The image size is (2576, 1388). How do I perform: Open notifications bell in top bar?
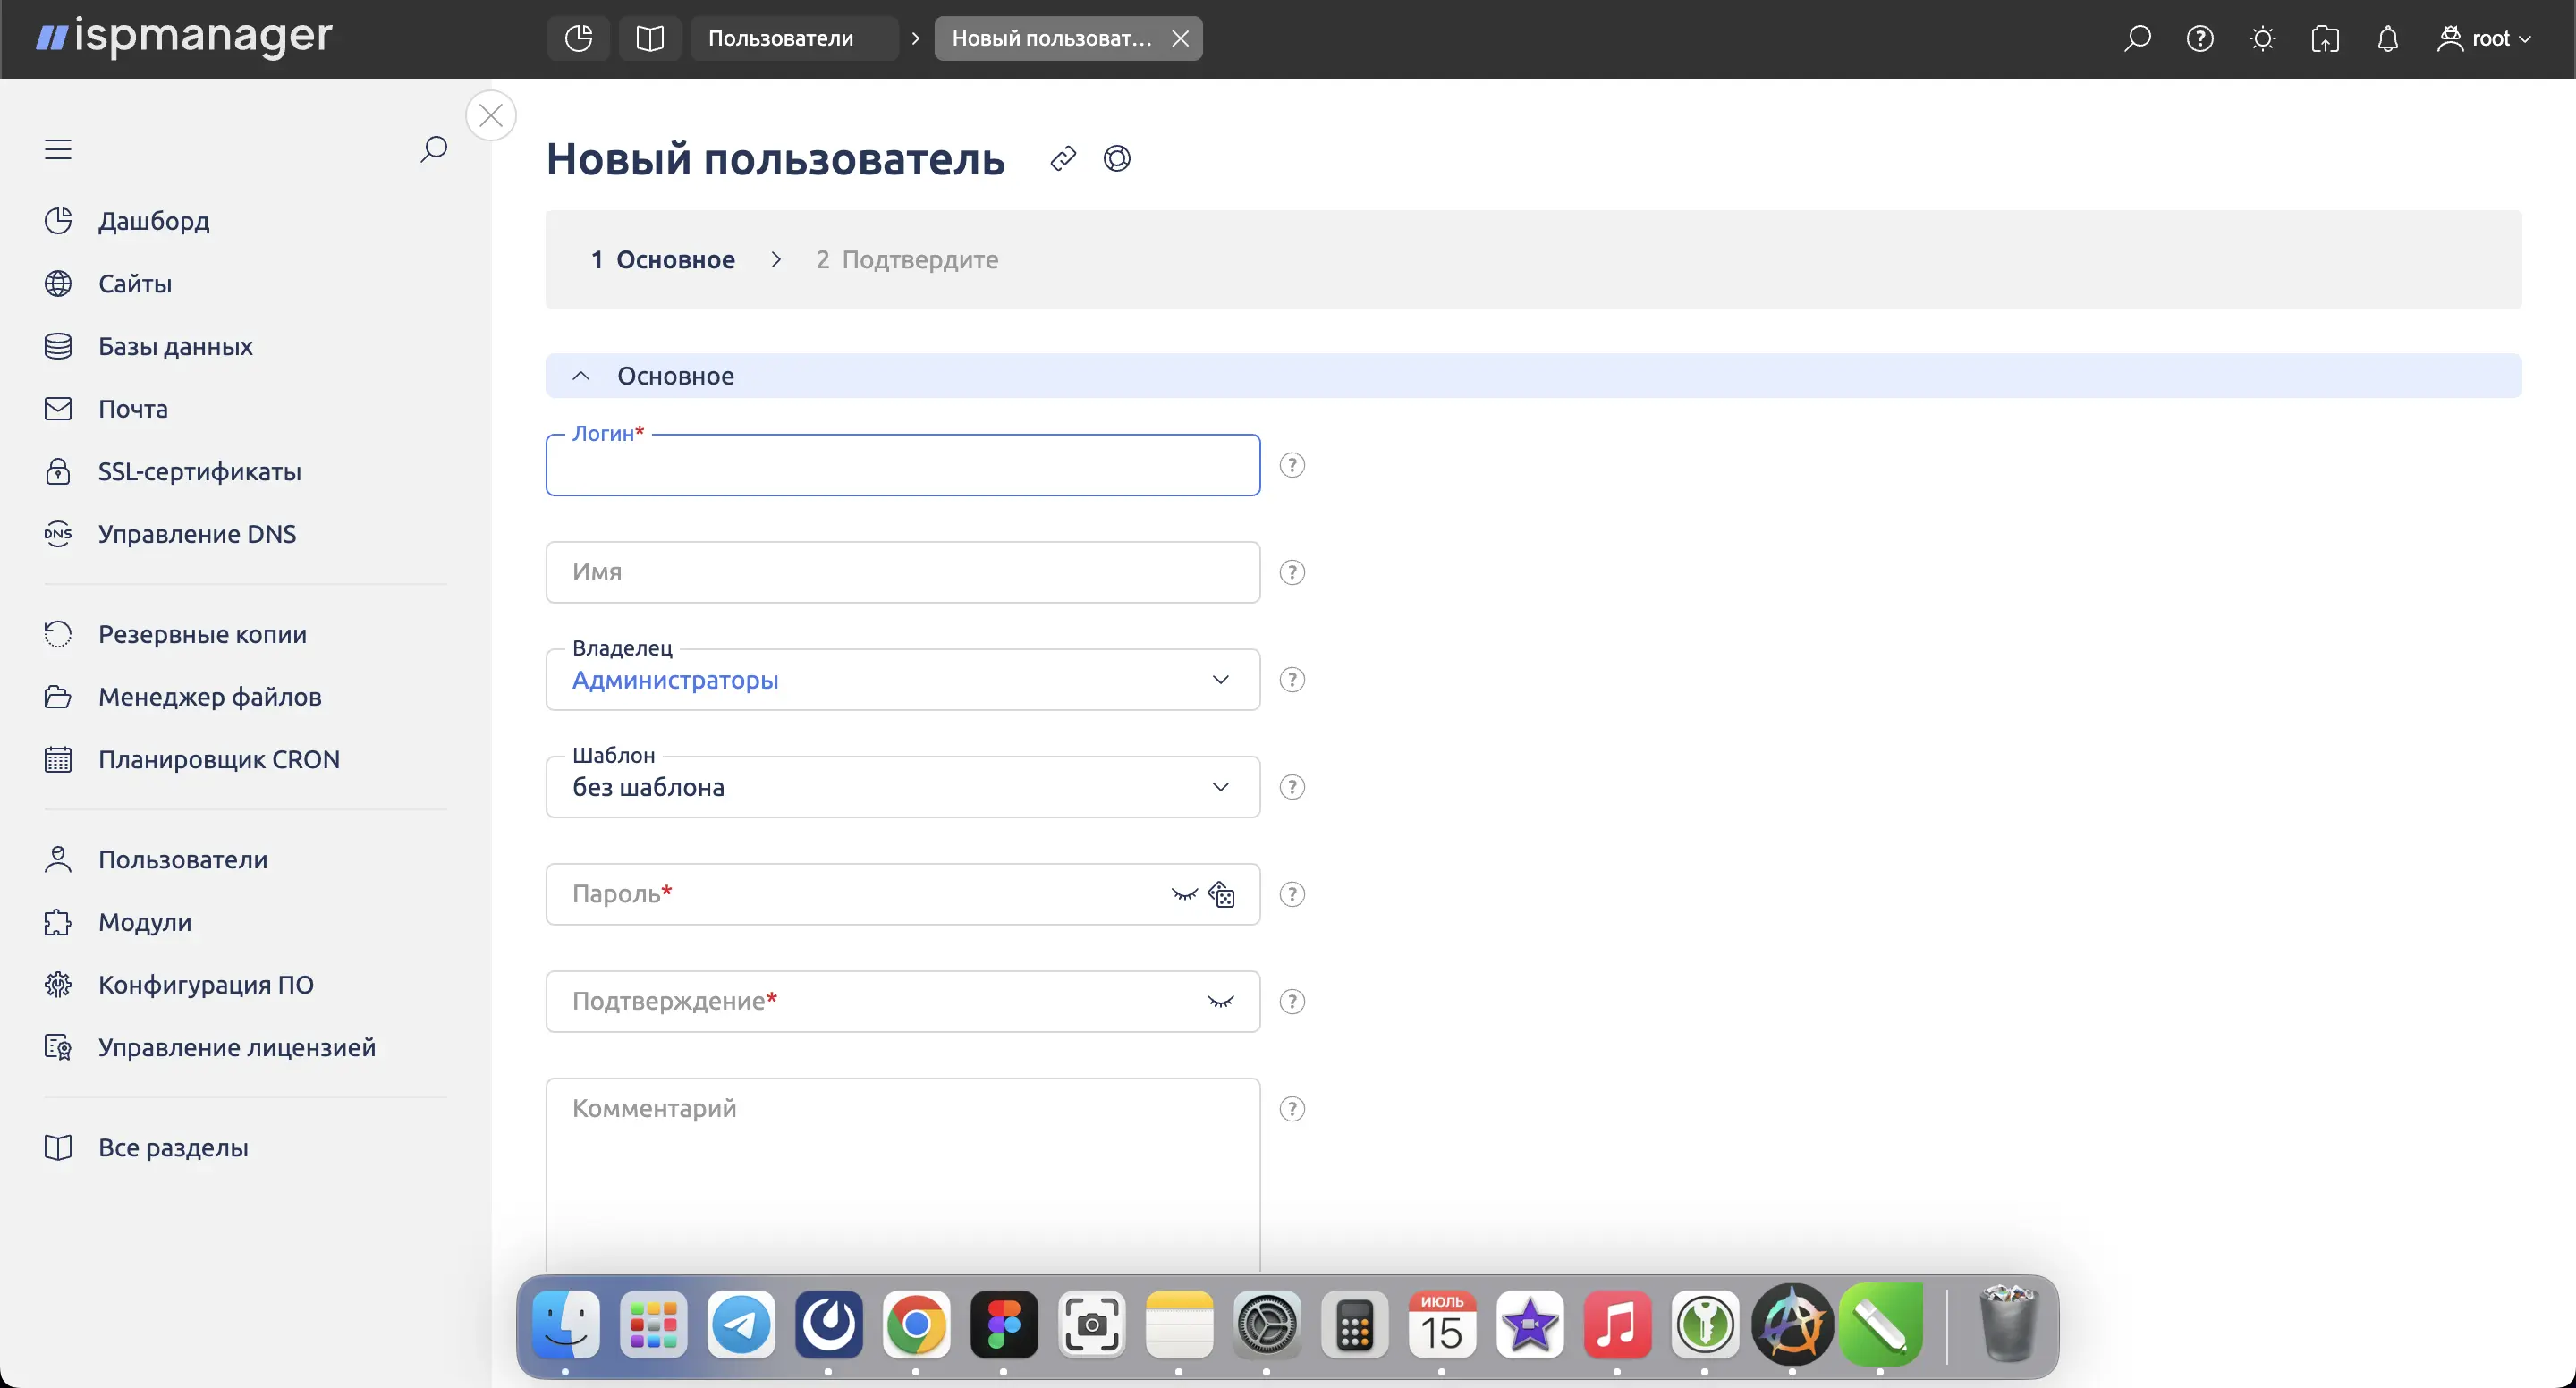(x=2388, y=38)
